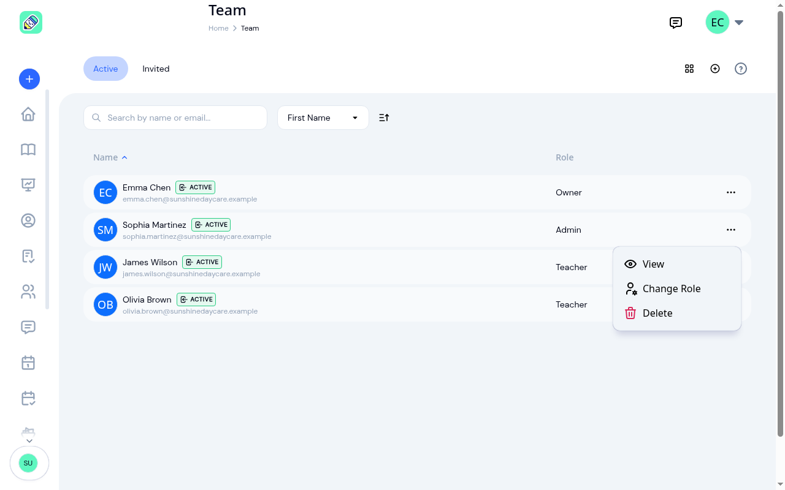The width and height of the screenshot is (785, 490).
Task: Click the James Wilson name
Action: (150, 262)
